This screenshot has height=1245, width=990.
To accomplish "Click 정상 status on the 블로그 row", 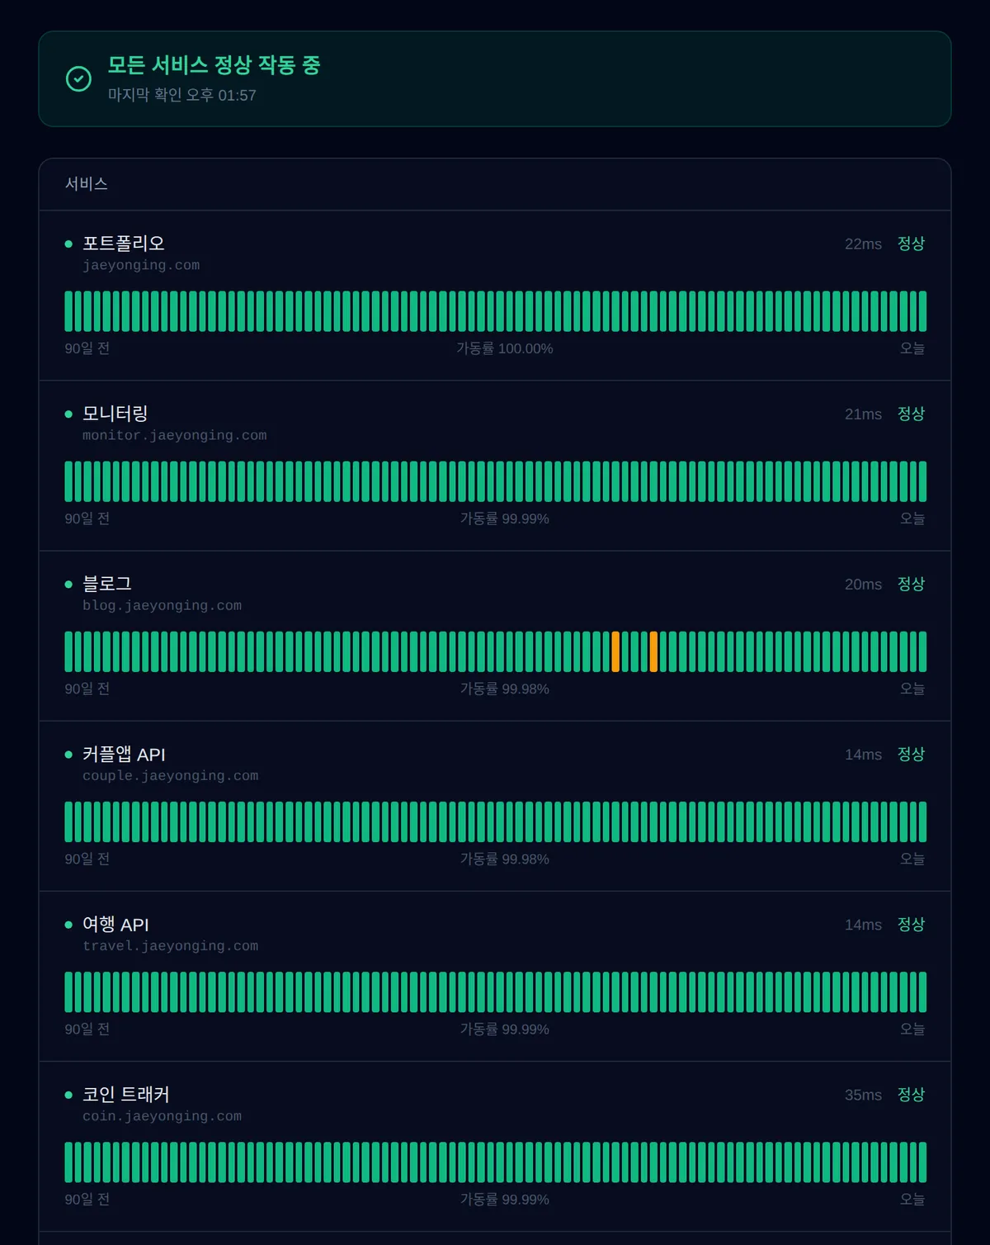I will (911, 584).
